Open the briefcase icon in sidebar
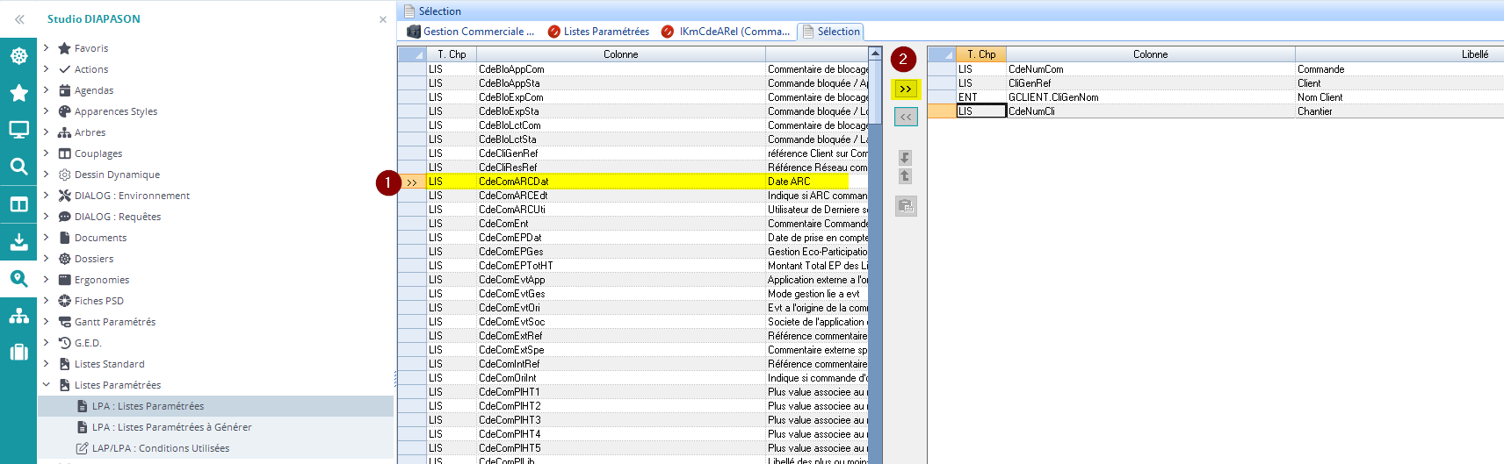 (x=18, y=352)
